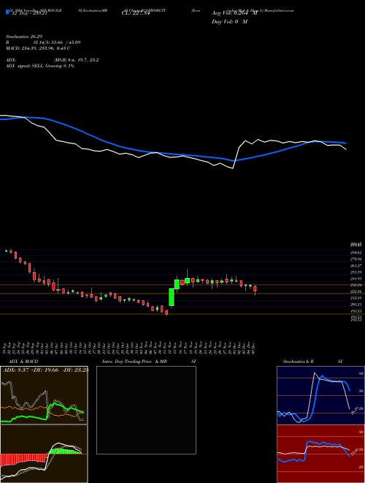Click the last red candle on the chart
Image resolution: width=365 pixels, height=483 pixels.
point(255,289)
